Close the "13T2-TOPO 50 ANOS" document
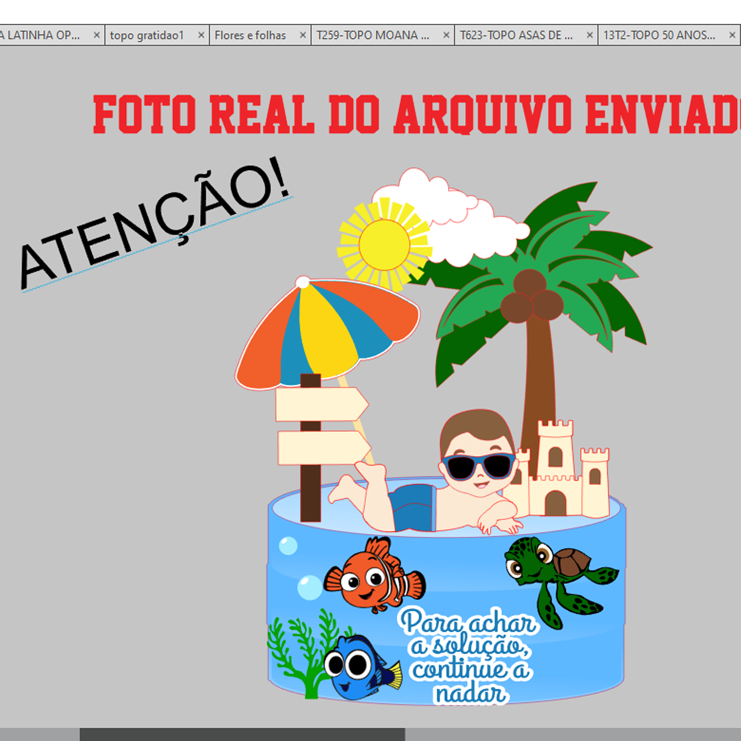The width and height of the screenshot is (741, 741). [732, 35]
